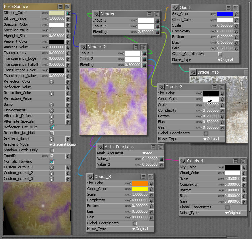Collapse the Clouds_2 node's parameter list

pos(214,87)
